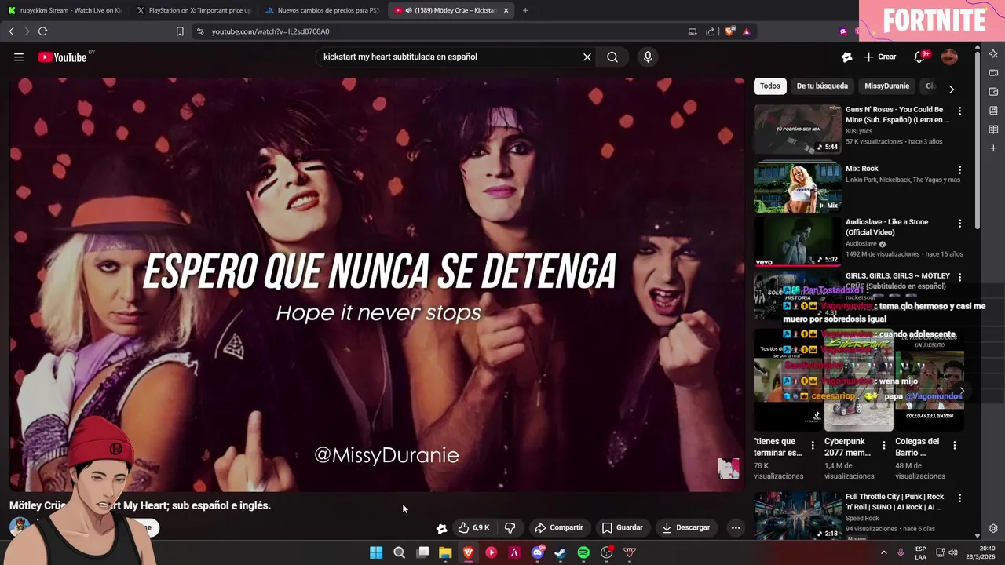Open Full Throttle City video title
1005x565 pixels.
(895, 501)
